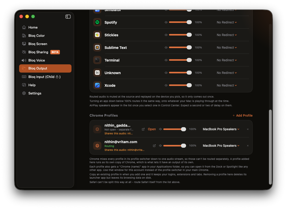This screenshot has height=209, width=287.
Task: Click nithin@vritam.com volume slider
Action: tap(175, 145)
